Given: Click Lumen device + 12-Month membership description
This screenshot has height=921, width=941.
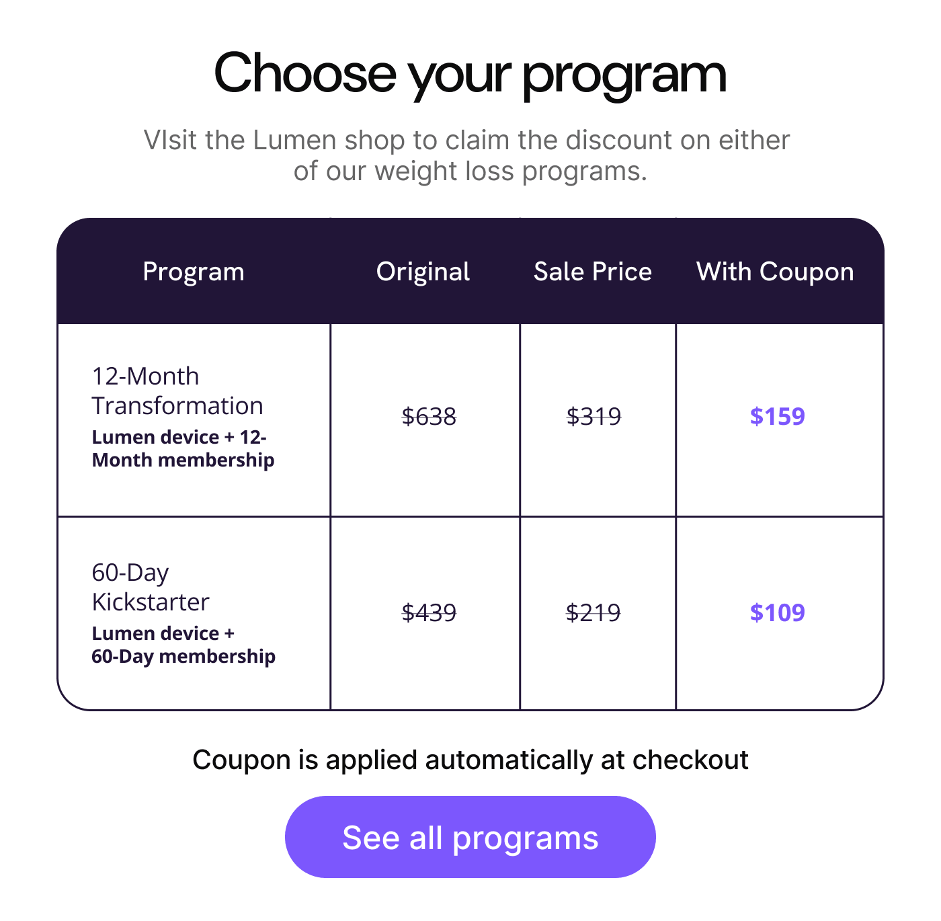Looking at the screenshot, I should (183, 448).
